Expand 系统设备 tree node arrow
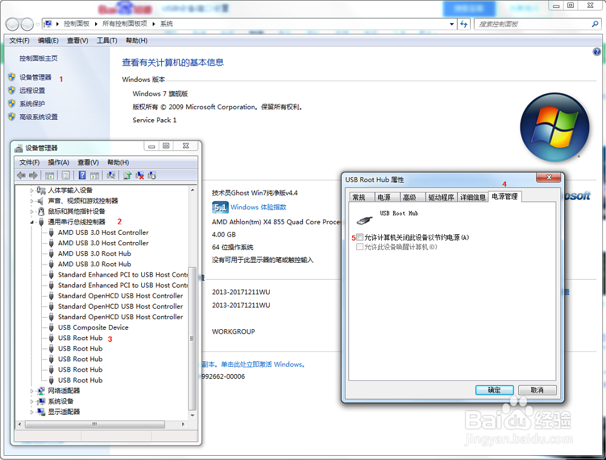The width and height of the screenshot is (606, 460). click(32, 401)
